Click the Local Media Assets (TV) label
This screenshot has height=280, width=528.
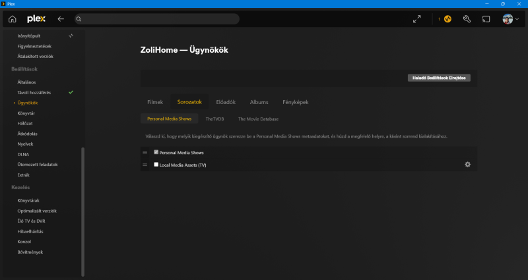(x=183, y=165)
